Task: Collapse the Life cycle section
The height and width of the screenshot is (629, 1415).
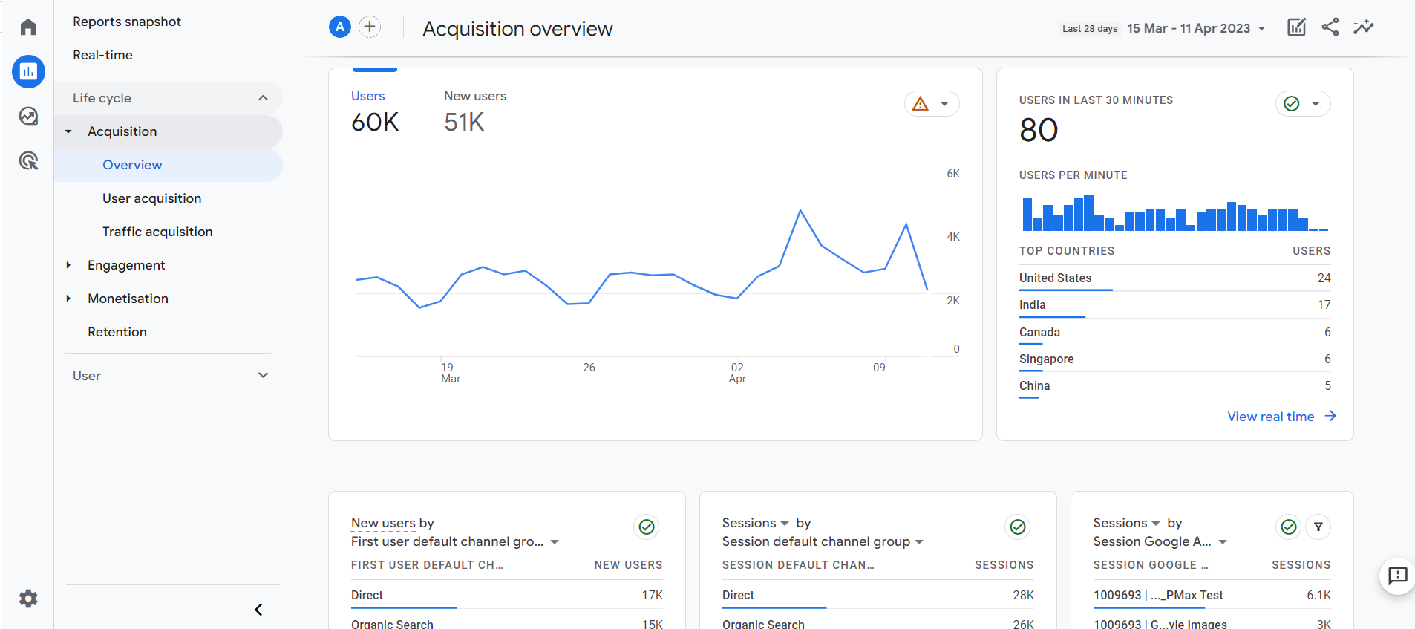Action: point(263,98)
